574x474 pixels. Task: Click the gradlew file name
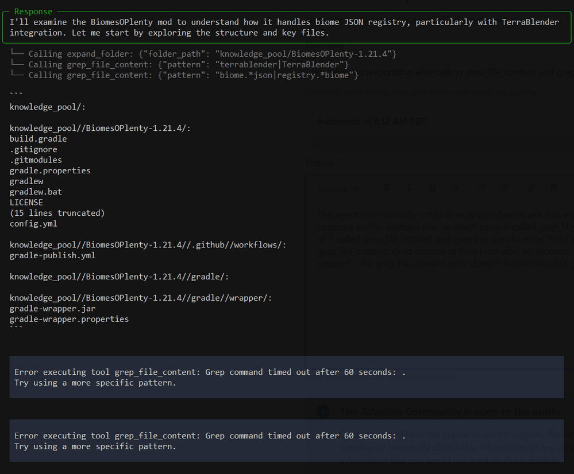26,181
